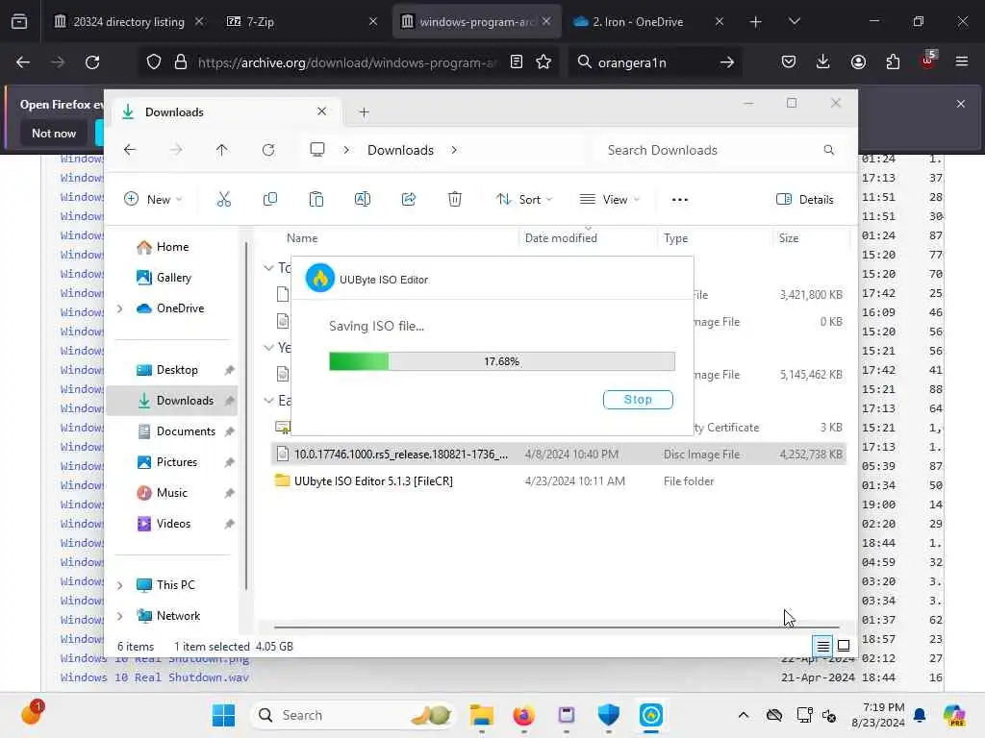Viewport: 985px width, 738px height.
Task: Refresh the Downloads folder view
Action: coord(268,150)
